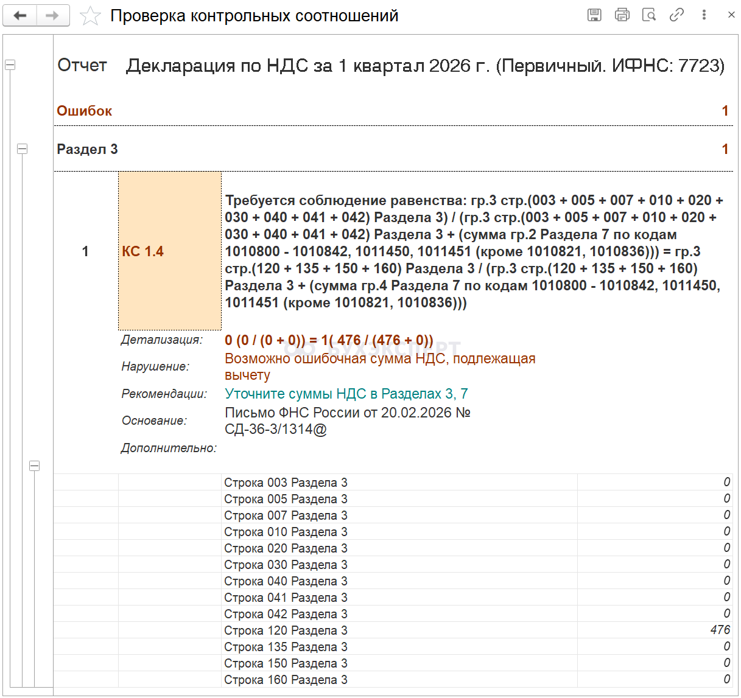Get link to this form icon
The height and width of the screenshot is (698, 741).
point(676,15)
